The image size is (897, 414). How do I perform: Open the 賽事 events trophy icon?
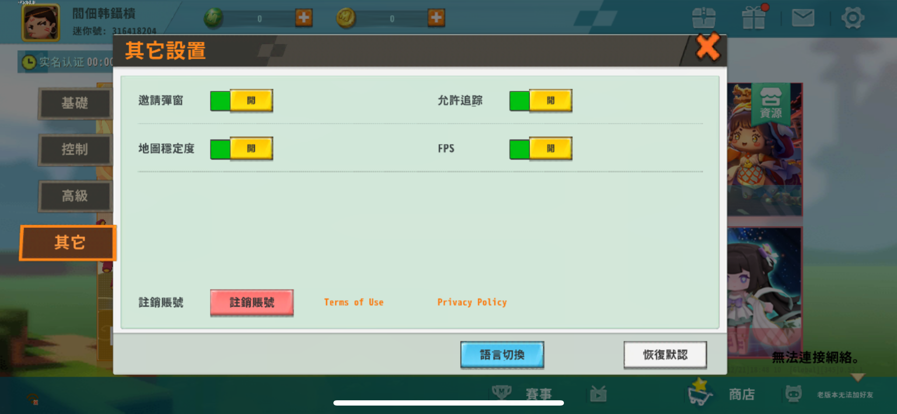(503, 392)
